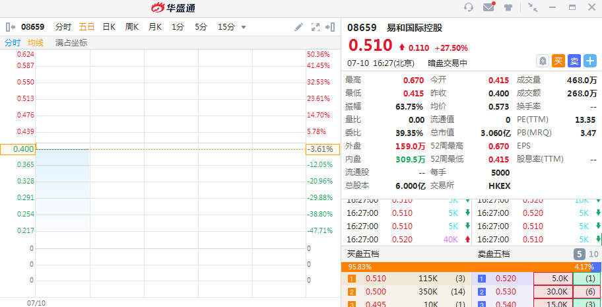Click the blue Sell (卖) button

[574, 61]
